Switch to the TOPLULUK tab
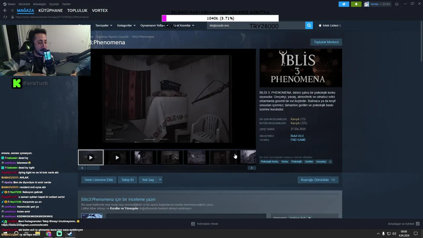This screenshot has height=238, width=423. click(77, 11)
